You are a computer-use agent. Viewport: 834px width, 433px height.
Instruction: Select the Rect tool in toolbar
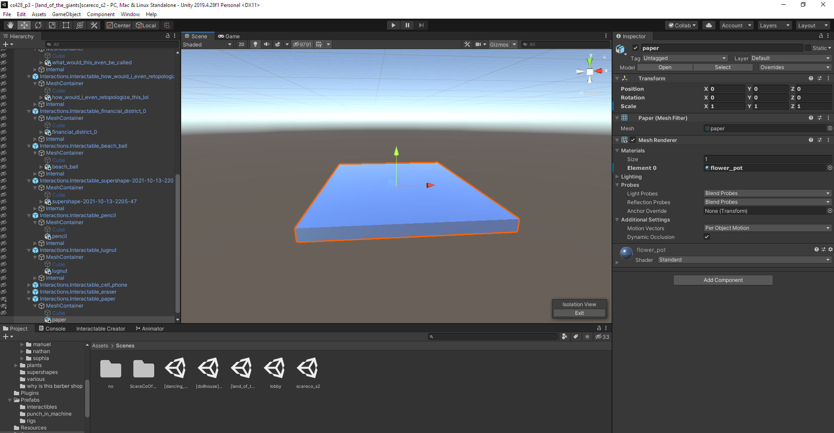coord(66,25)
